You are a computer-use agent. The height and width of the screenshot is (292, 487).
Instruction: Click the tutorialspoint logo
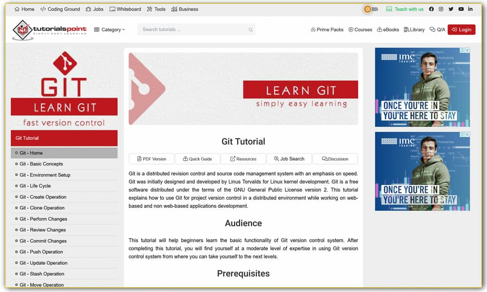48,30
